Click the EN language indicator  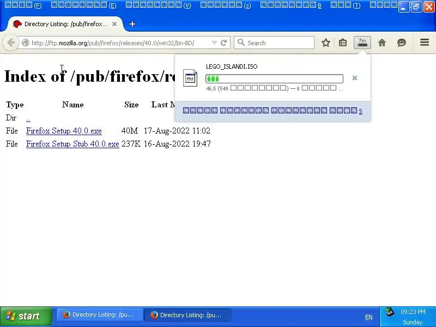click(369, 317)
